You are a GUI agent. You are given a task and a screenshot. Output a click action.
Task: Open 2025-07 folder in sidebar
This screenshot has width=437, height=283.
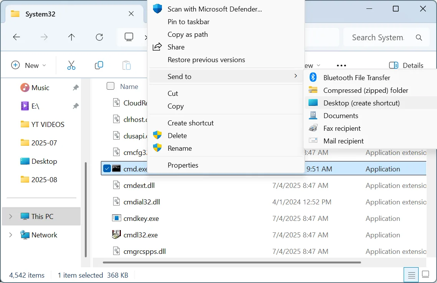click(x=39, y=143)
